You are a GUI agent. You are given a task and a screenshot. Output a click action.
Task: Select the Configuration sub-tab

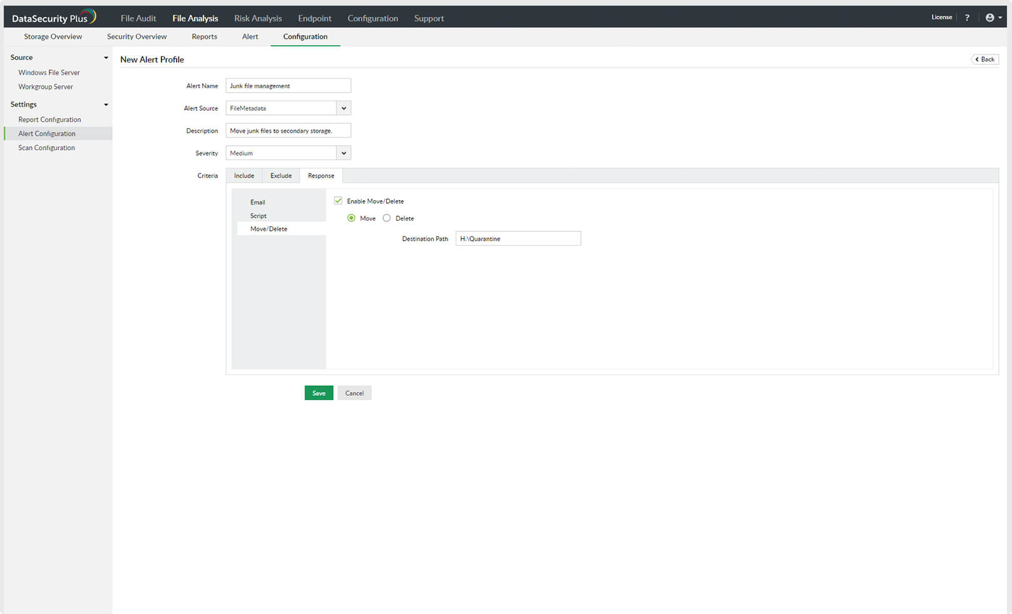pyautogui.click(x=305, y=36)
